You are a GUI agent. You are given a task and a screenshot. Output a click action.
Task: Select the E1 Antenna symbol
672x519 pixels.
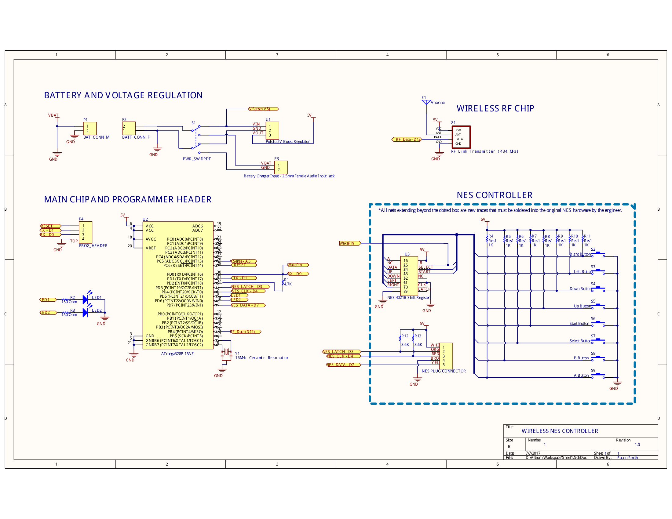426,102
